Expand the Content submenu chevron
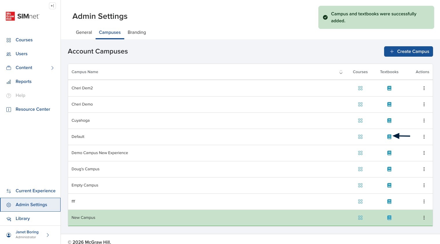 pyautogui.click(x=52, y=68)
